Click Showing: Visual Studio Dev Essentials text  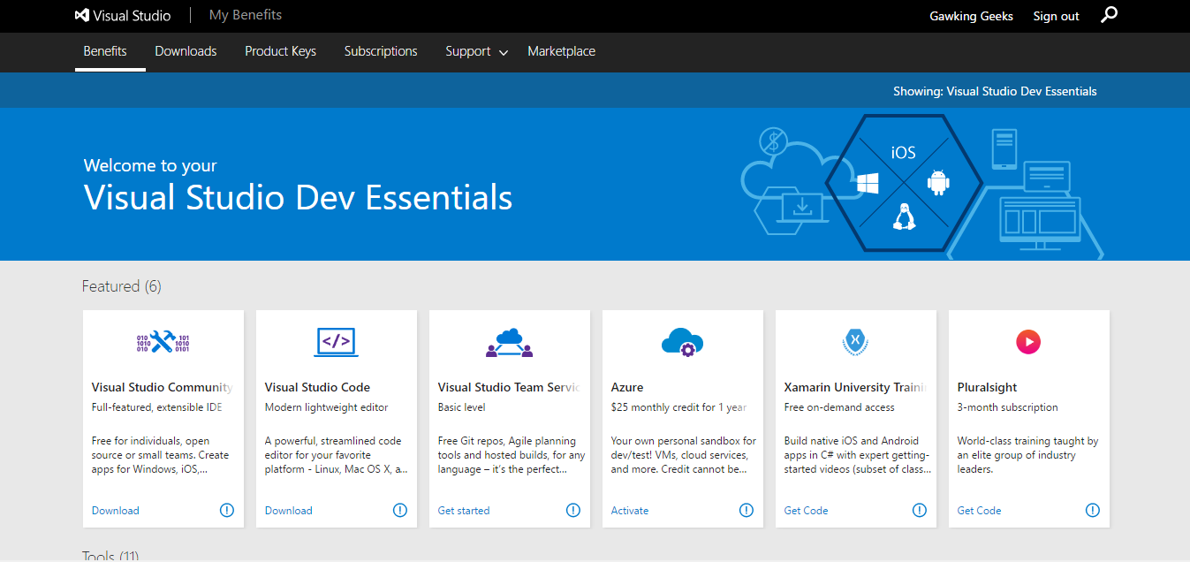click(995, 91)
